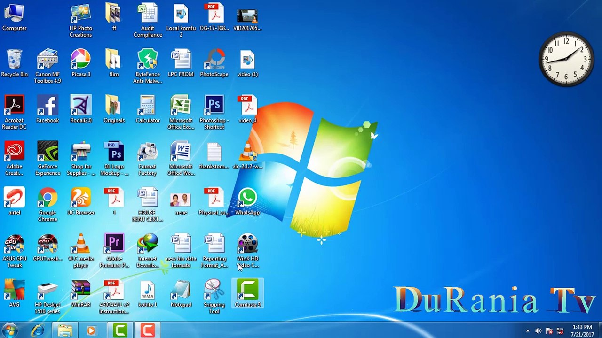Open the Notepad shortcut

point(181,293)
